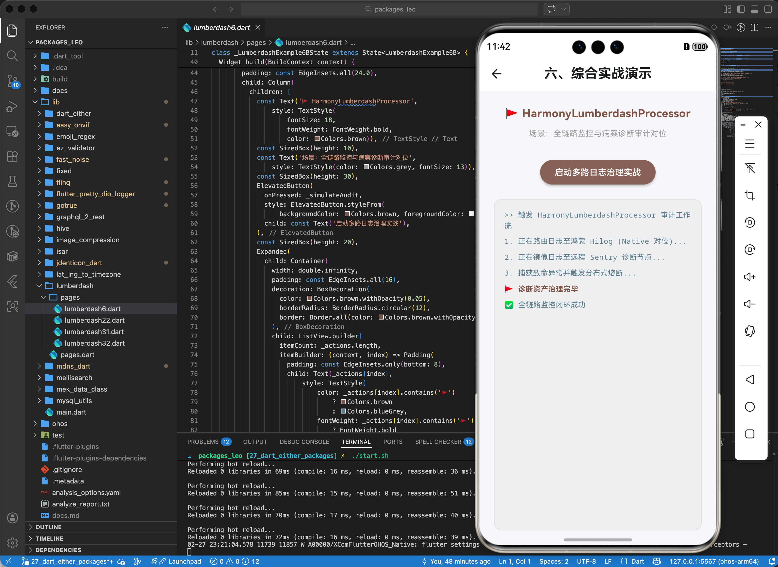Expand the docs folder
778x567 pixels.
[60, 91]
